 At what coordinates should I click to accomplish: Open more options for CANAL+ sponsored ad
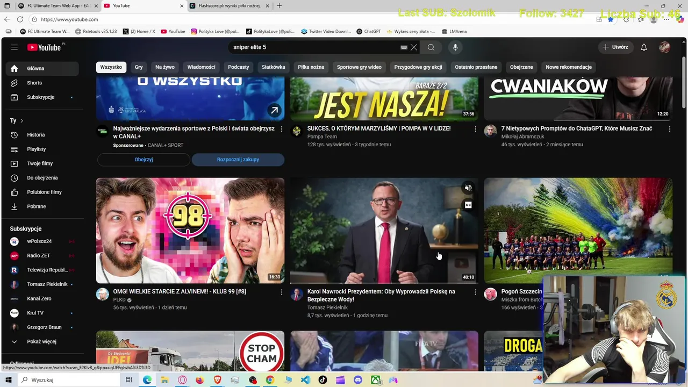click(x=281, y=129)
